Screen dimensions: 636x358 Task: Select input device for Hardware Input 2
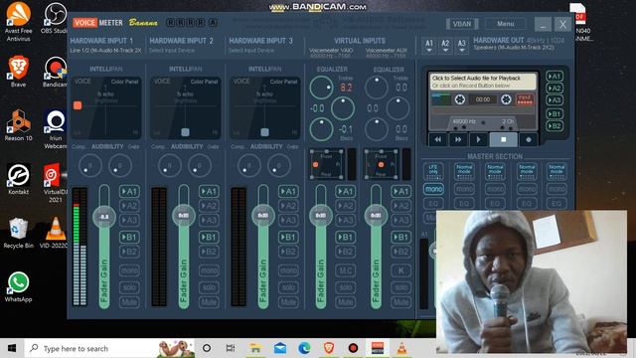pos(172,51)
